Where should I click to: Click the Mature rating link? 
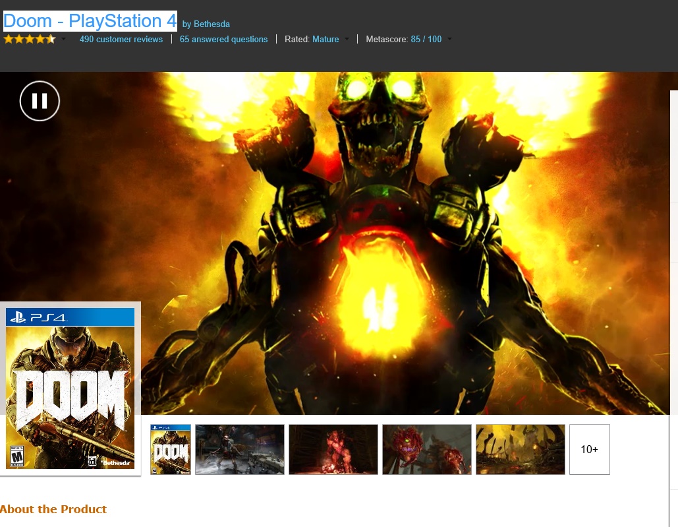[325, 40]
